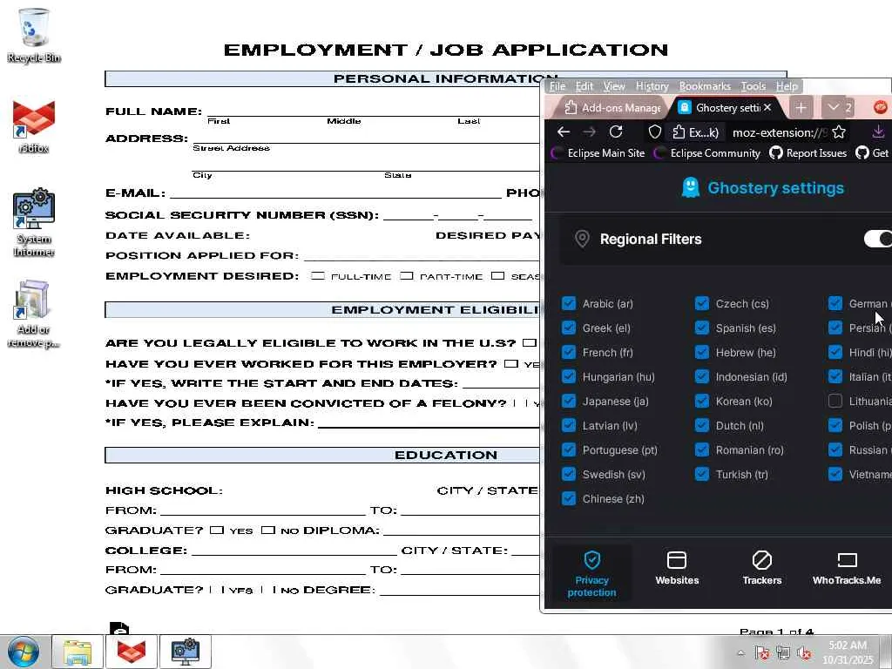Uncheck the Swedish (sv) filter
This screenshot has width=892, height=669.
click(568, 475)
